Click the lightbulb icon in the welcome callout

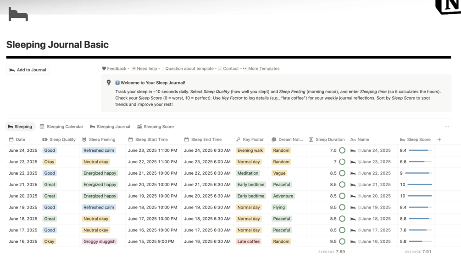point(109,83)
